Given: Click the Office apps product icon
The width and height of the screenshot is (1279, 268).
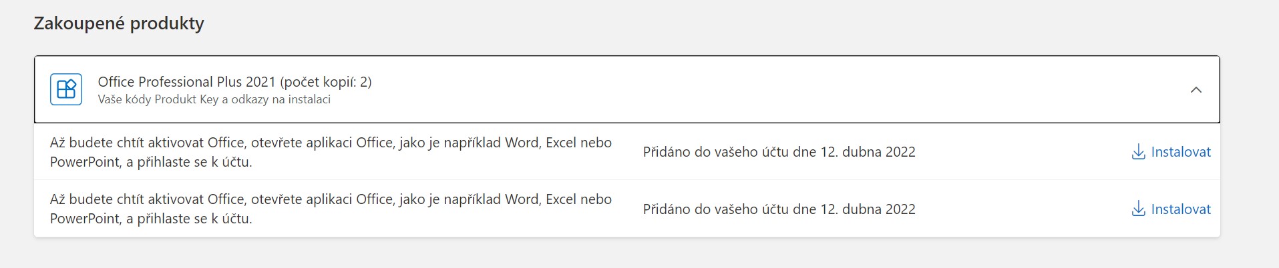Looking at the screenshot, I should click(66, 89).
